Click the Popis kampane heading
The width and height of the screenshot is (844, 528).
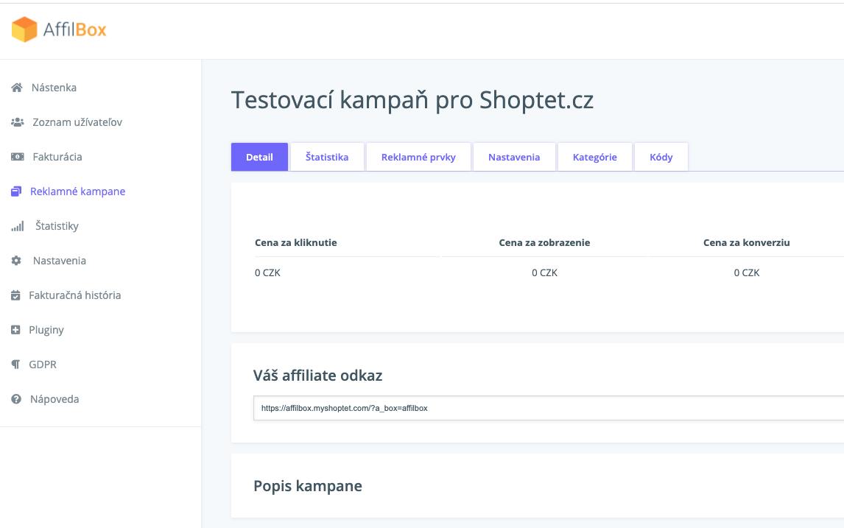tap(308, 486)
